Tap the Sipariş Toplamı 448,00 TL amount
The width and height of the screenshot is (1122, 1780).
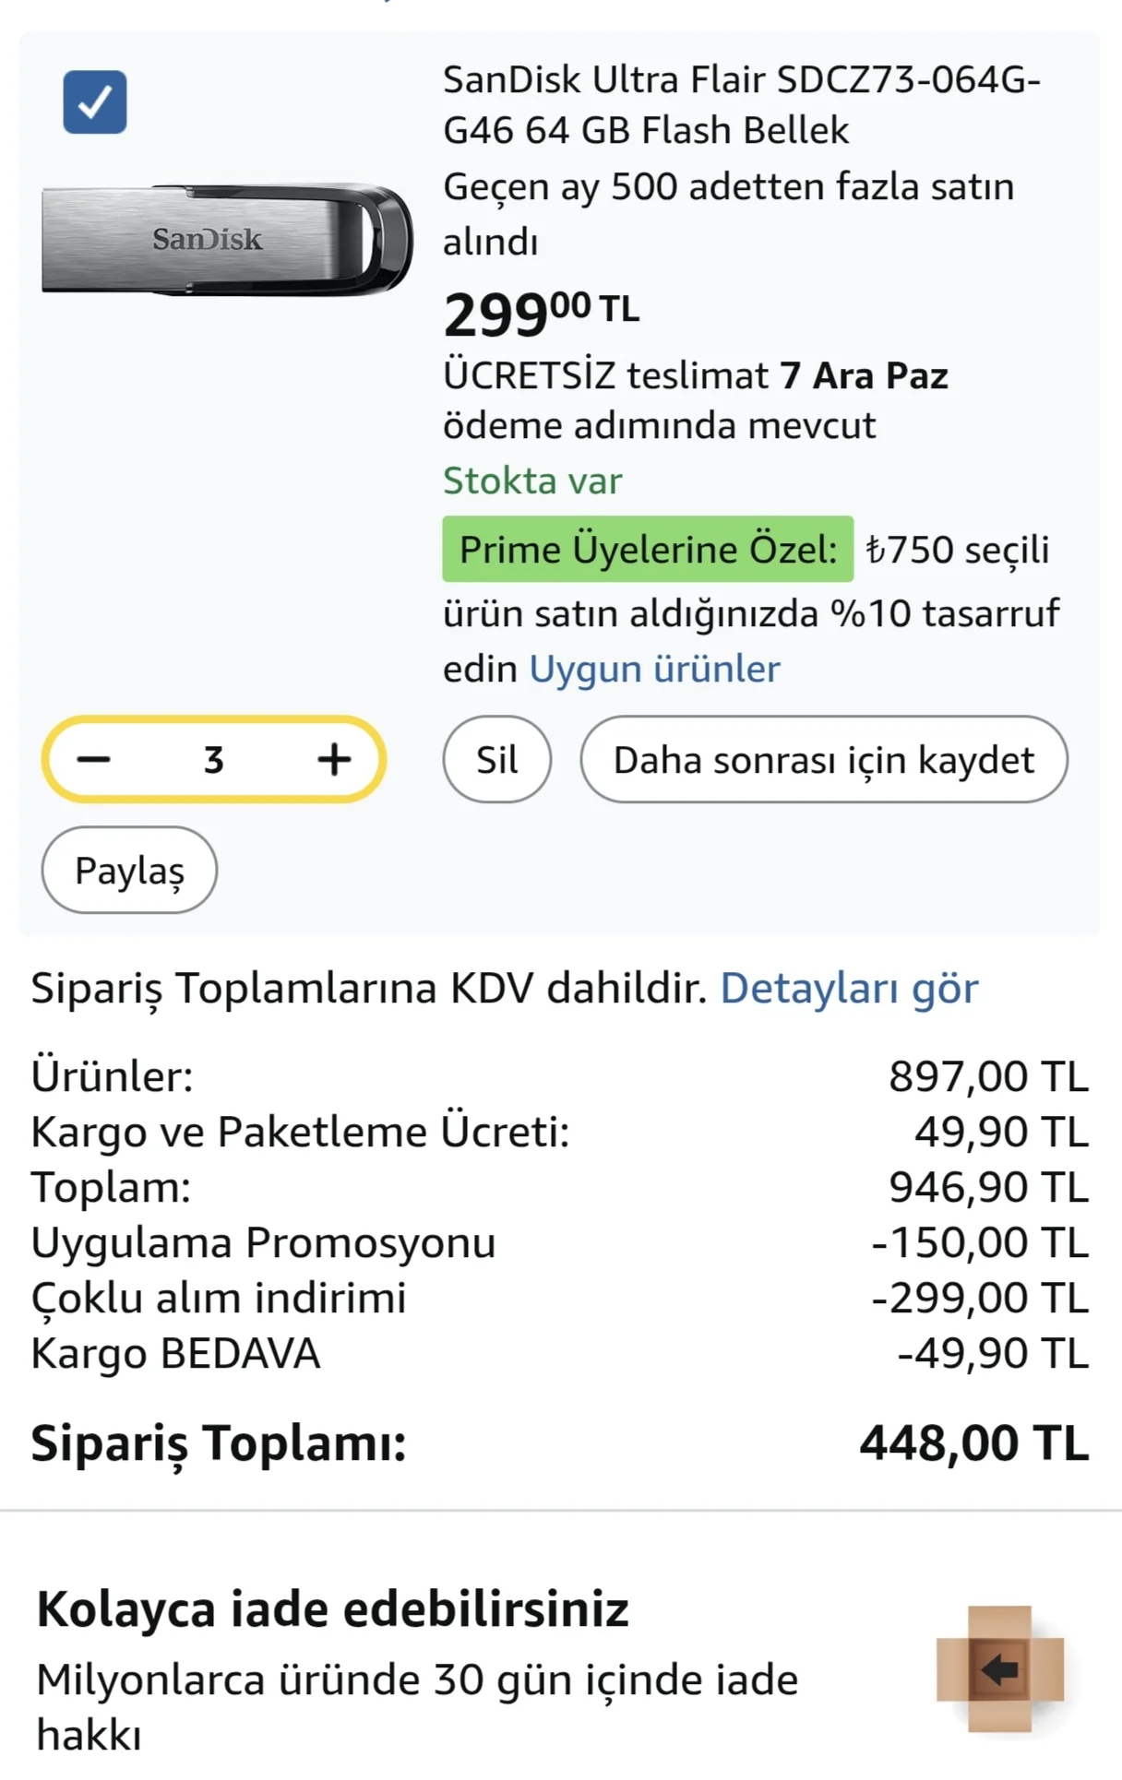coord(973,1443)
